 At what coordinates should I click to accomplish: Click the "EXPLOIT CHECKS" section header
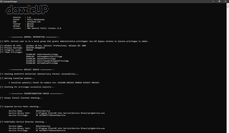click(x=31, y=70)
